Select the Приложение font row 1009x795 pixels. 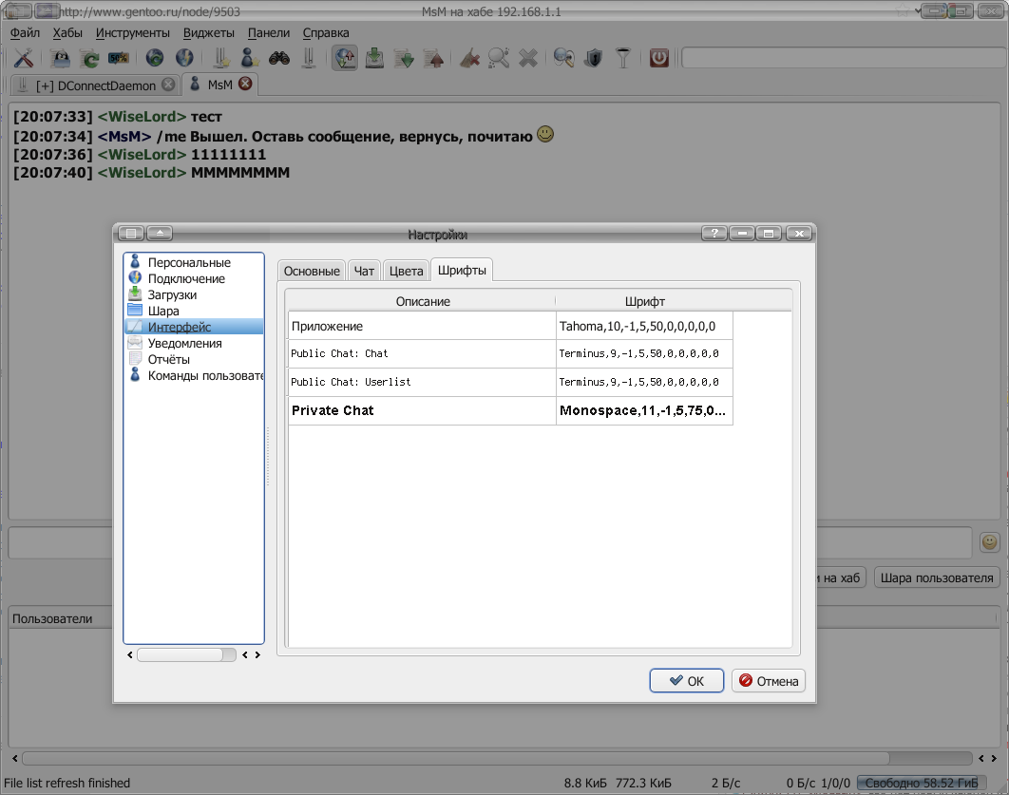510,326
